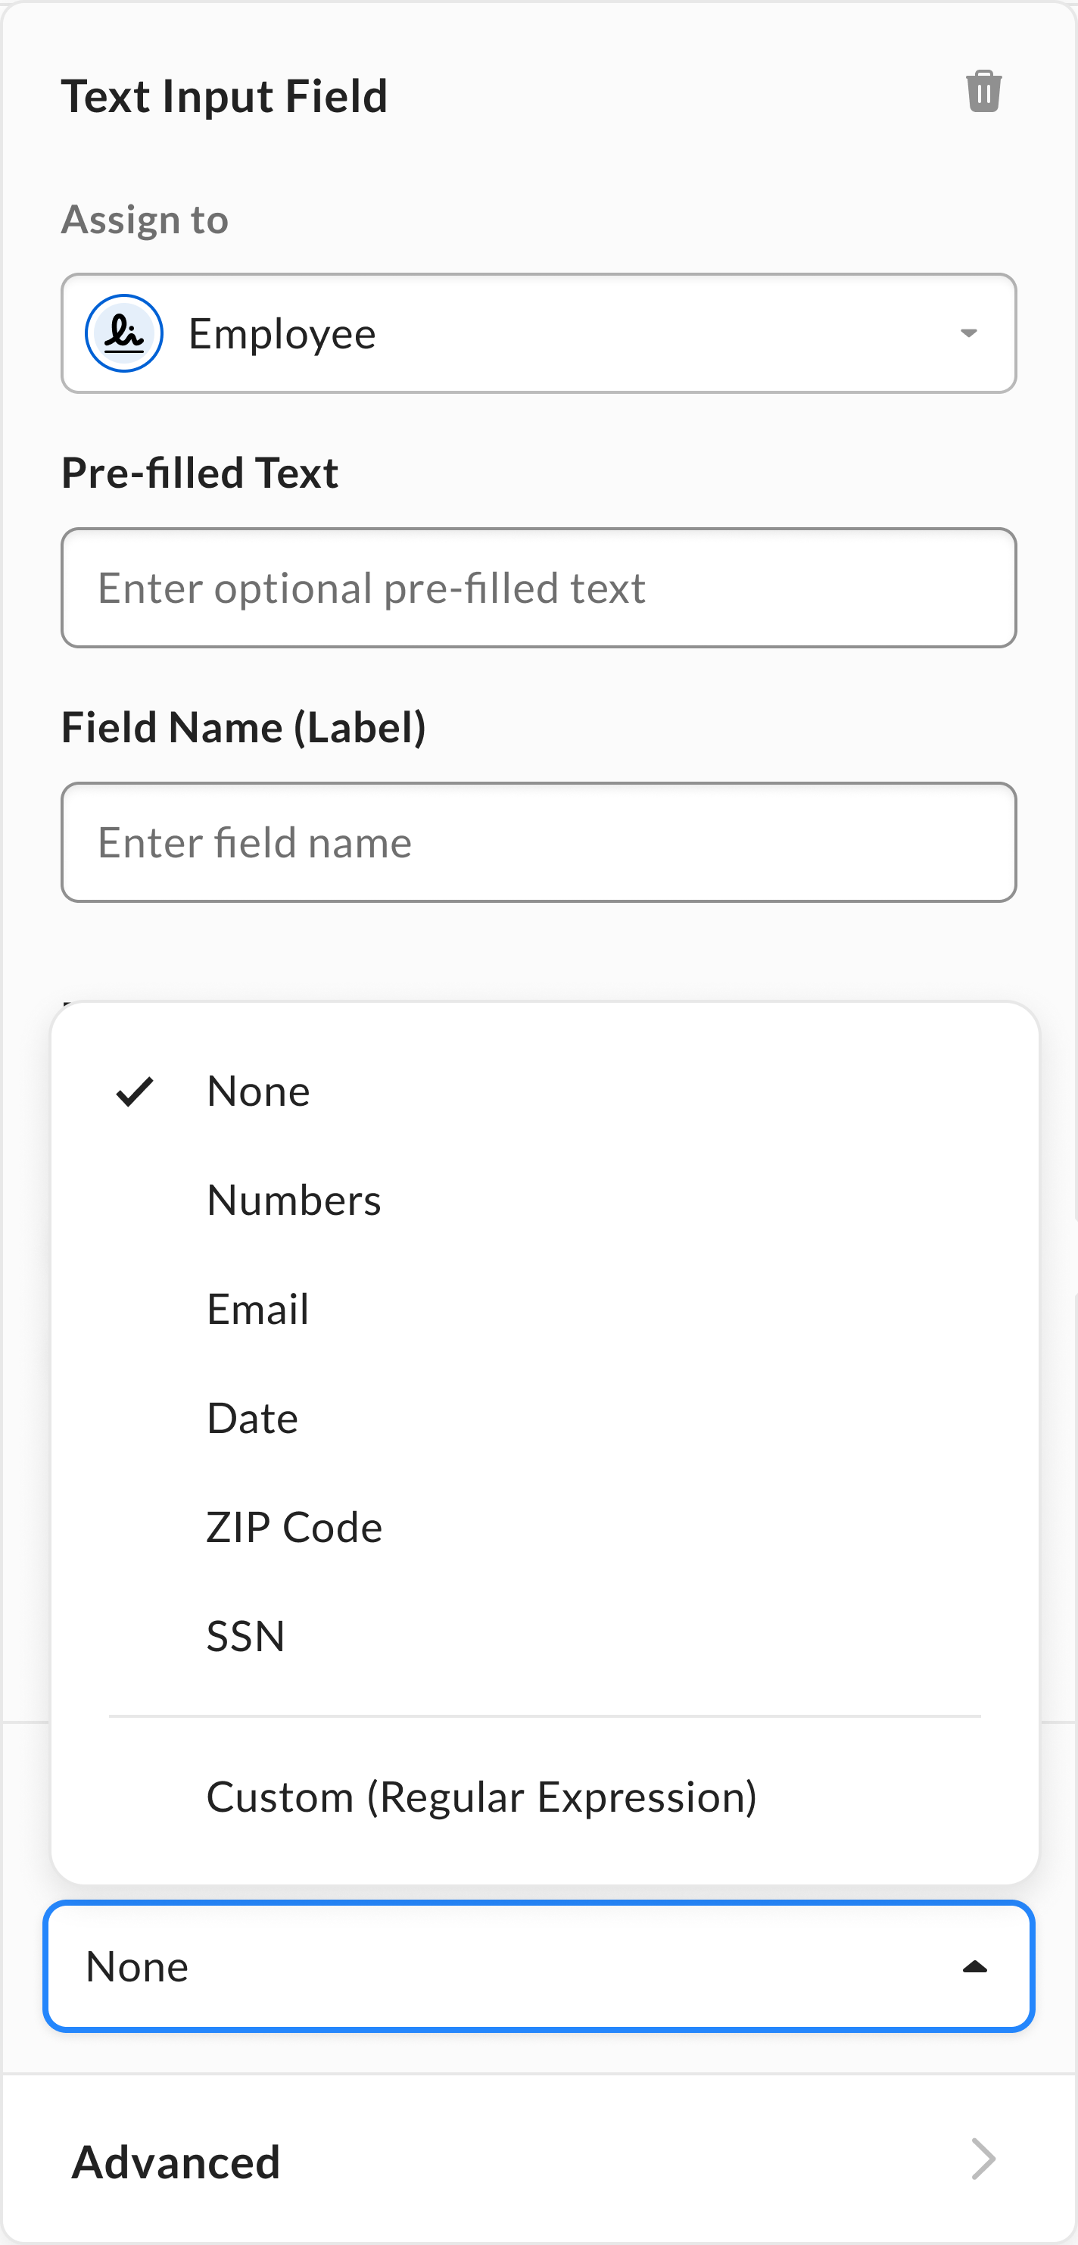Collapse the validation type dropdown showing None
1078x2245 pixels.
point(539,1966)
